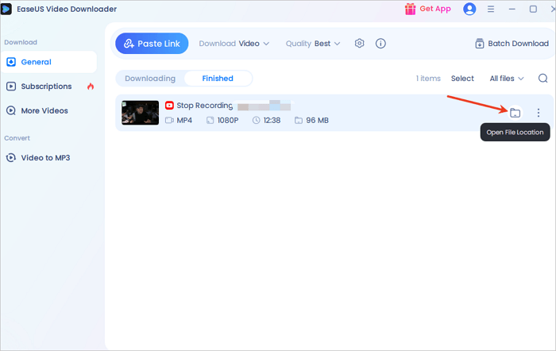Click the flame icon beside Subscriptions
The image size is (556, 351).
pyautogui.click(x=91, y=86)
